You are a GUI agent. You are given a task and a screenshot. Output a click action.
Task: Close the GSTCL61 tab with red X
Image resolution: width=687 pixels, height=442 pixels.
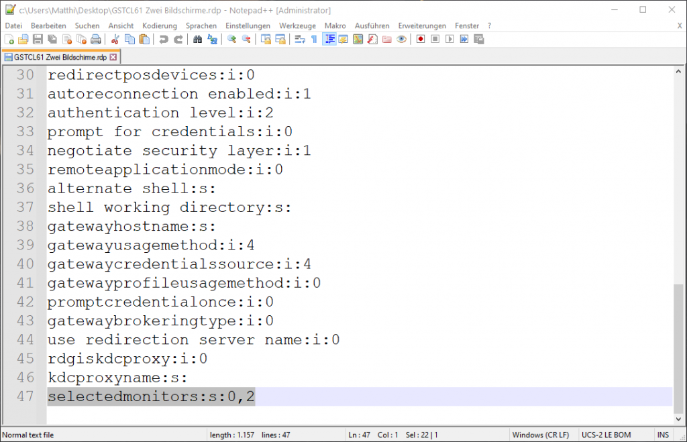pos(113,58)
